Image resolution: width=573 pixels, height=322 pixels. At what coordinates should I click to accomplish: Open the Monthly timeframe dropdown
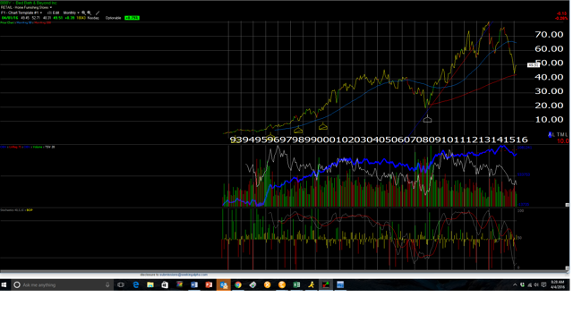point(72,13)
